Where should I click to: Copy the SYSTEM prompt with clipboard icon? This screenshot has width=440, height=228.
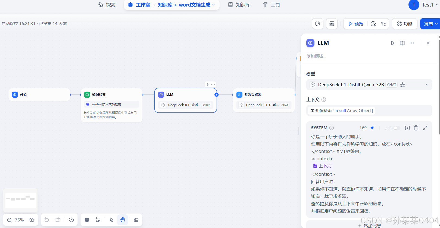(416, 128)
